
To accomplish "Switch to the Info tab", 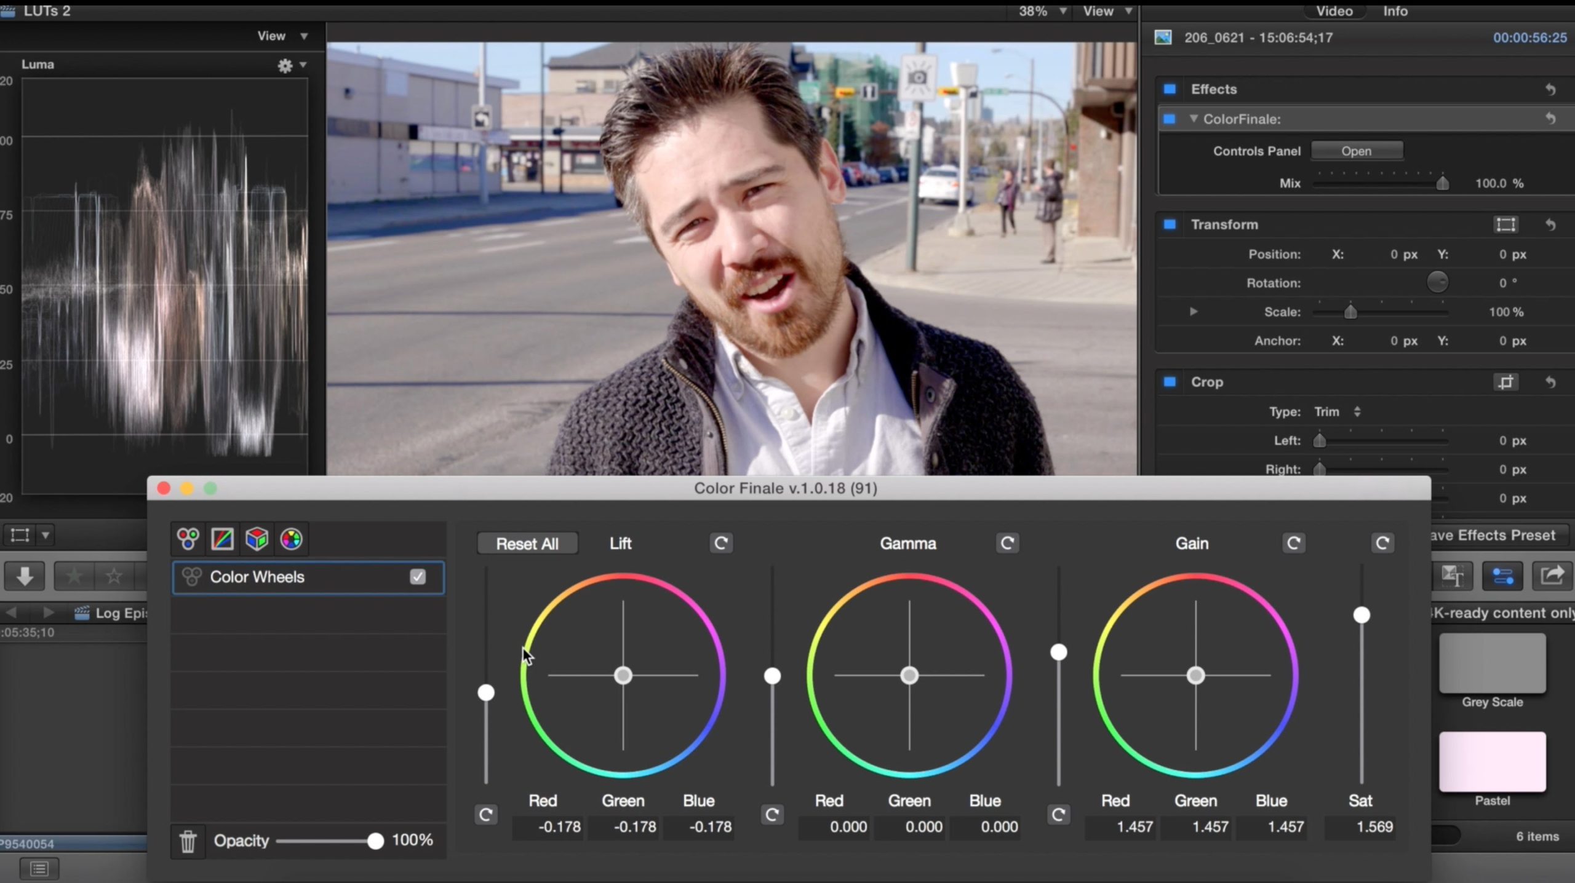I will (x=1395, y=10).
